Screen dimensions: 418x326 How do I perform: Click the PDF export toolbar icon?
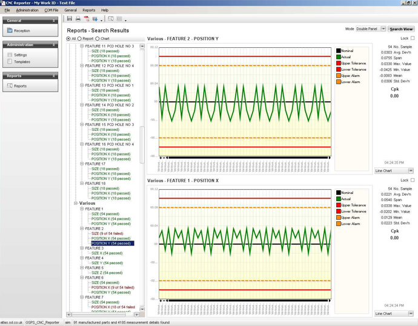pyautogui.click(x=87, y=19)
